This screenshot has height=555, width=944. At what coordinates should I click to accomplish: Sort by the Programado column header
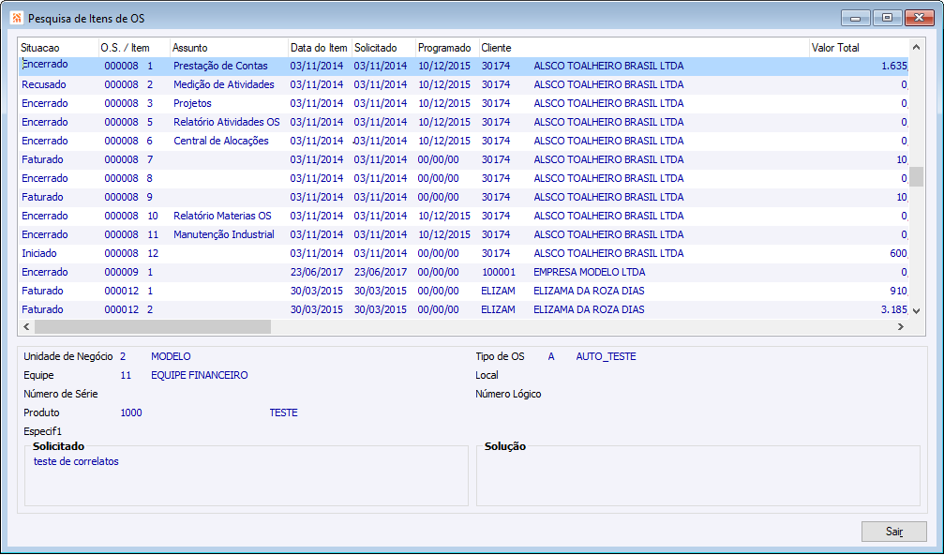[x=448, y=48]
